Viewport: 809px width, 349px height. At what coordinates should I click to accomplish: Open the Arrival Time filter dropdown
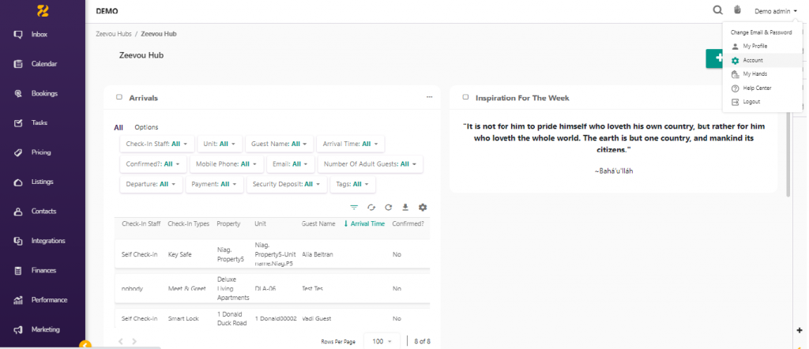point(350,144)
